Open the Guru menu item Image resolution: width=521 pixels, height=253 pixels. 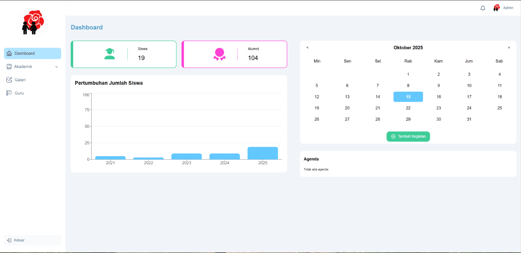33,93
